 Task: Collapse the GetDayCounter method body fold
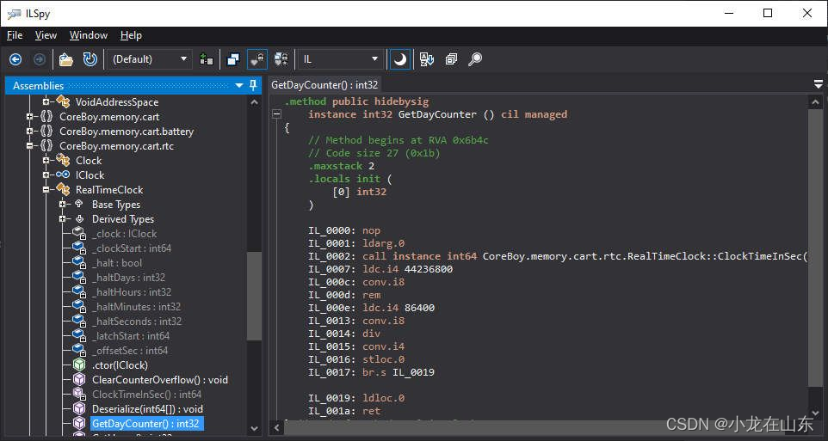click(x=276, y=114)
